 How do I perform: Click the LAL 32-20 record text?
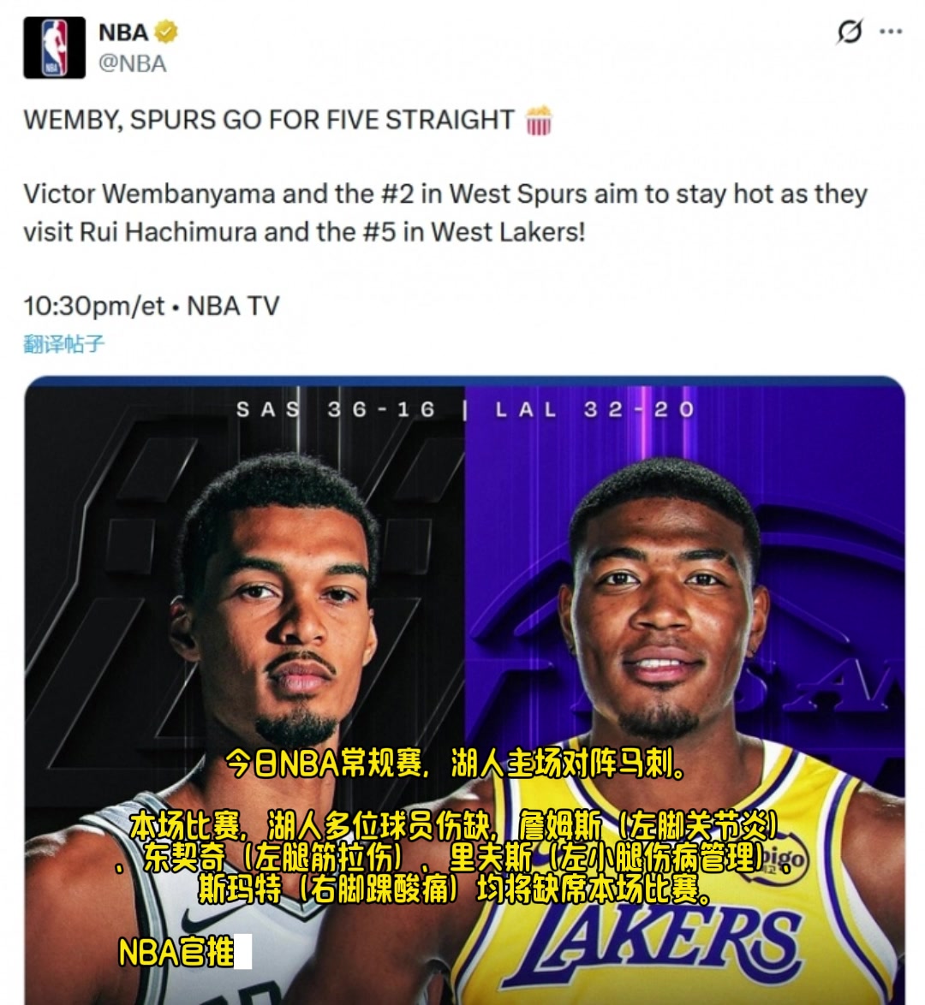[x=594, y=409]
